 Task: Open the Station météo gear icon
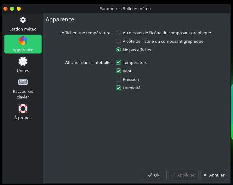[23, 20]
